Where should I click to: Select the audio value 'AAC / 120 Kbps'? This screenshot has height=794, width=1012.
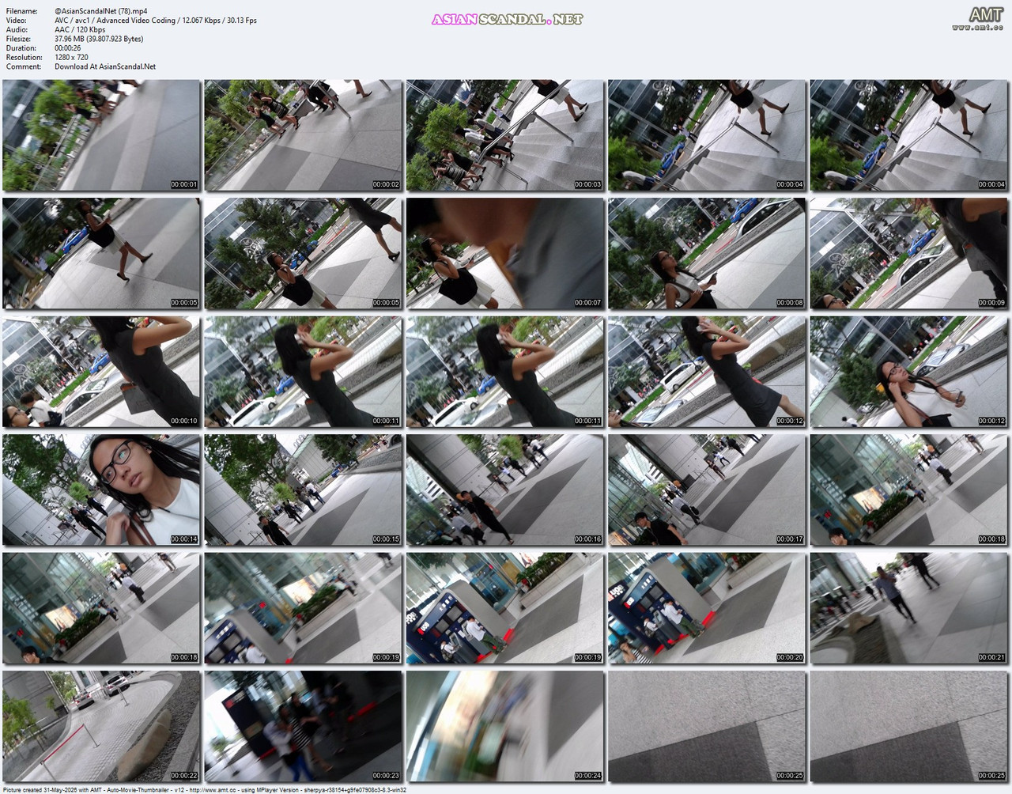tap(80, 29)
